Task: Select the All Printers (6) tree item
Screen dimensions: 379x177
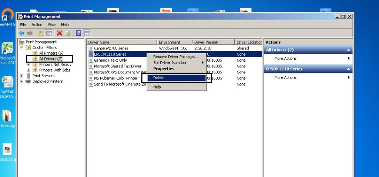Action: tap(51, 53)
